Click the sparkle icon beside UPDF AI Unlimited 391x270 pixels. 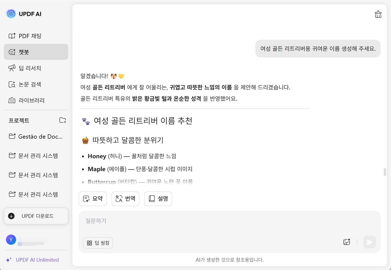pos(9,260)
